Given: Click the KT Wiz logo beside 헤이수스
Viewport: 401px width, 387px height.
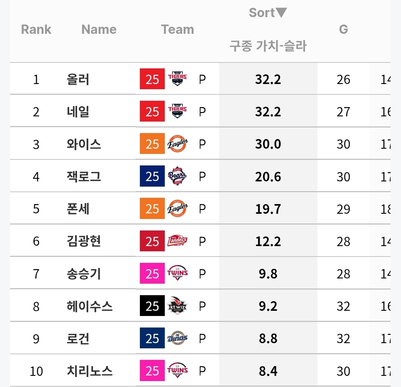Looking at the screenshot, I should click(x=177, y=306).
